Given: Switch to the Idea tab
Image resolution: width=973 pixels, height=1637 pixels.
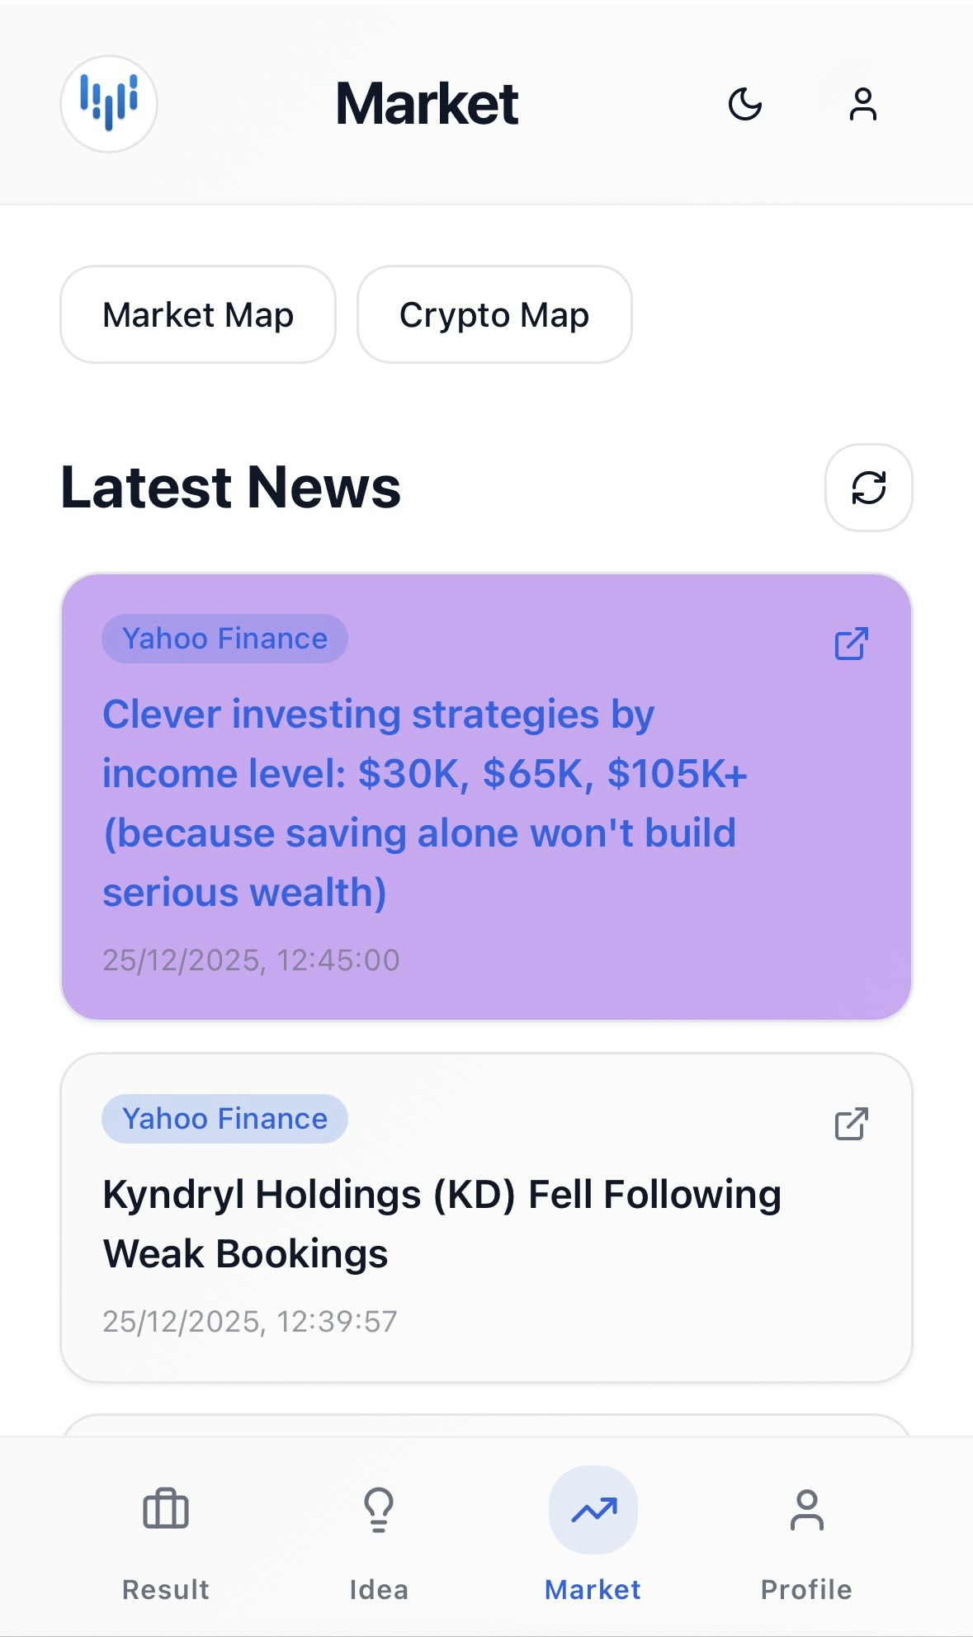Looking at the screenshot, I should point(379,1589).
